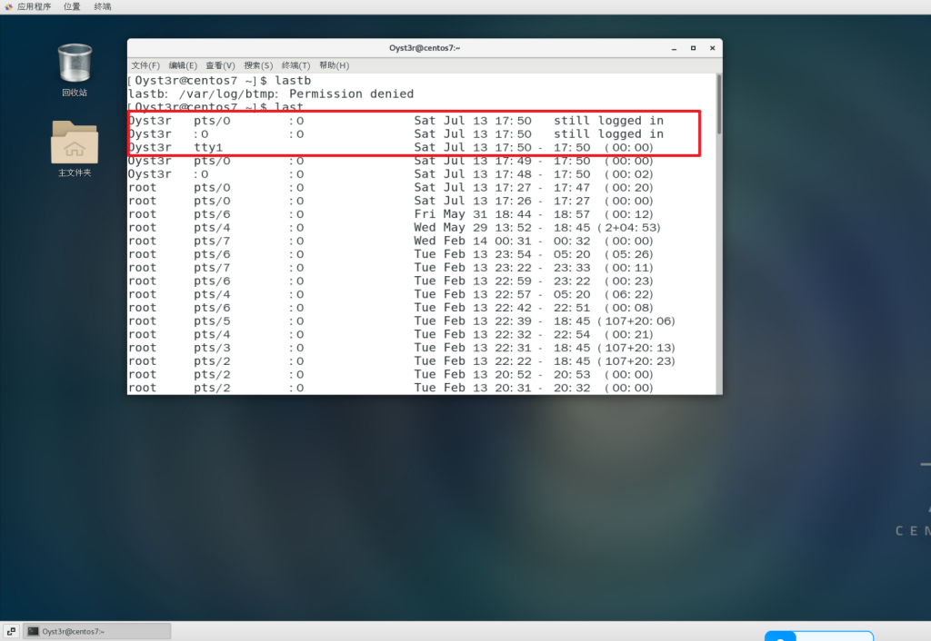The height and width of the screenshot is (641, 931).
Task: Open the 编辑(E) menu in terminal
Action: (183, 65)
